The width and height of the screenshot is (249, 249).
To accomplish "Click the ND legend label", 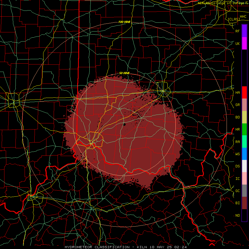I will coord(237,215).
